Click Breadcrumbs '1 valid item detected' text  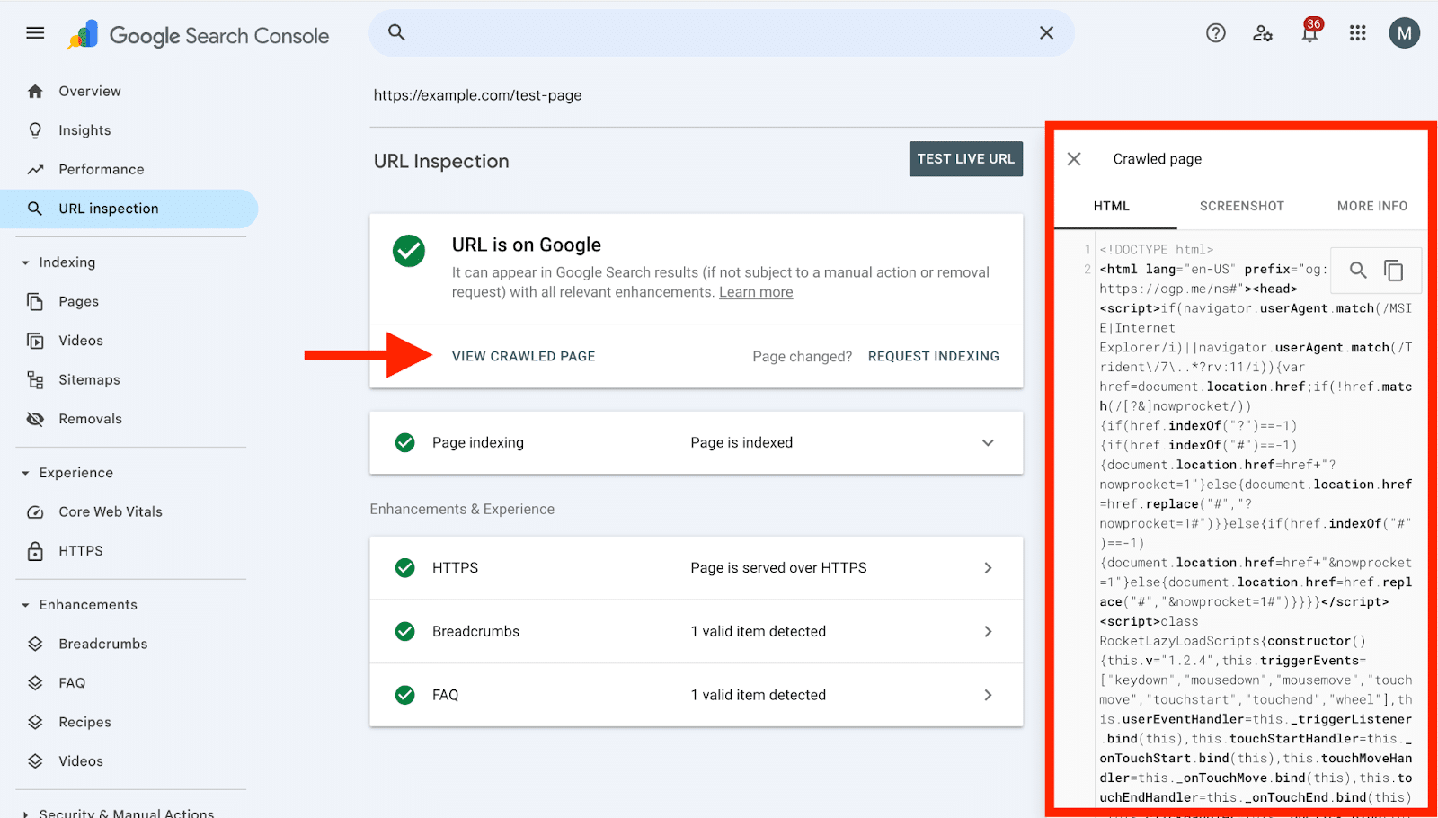(x=758, y=631)
